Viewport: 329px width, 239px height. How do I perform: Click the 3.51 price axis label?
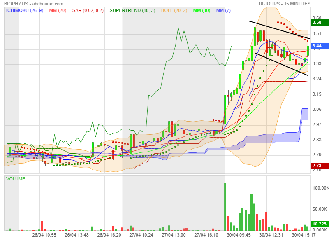click(x=317, y=34)
